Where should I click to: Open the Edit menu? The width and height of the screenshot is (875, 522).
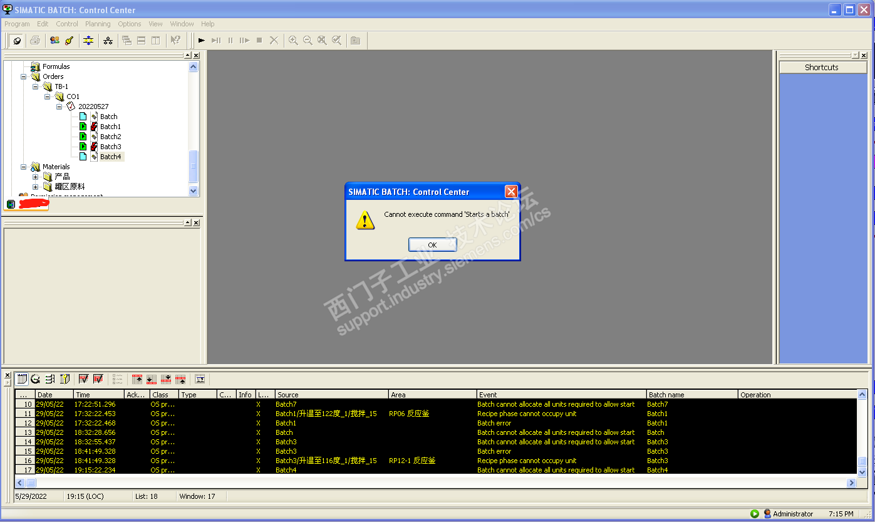point(43,24)
